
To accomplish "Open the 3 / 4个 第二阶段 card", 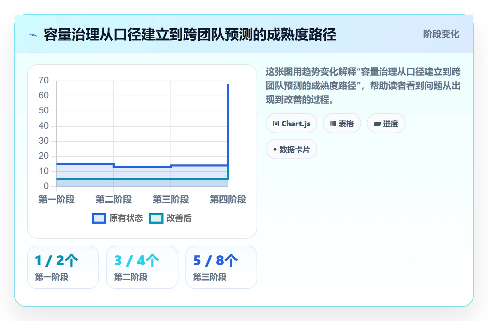I will click(142, 267).
